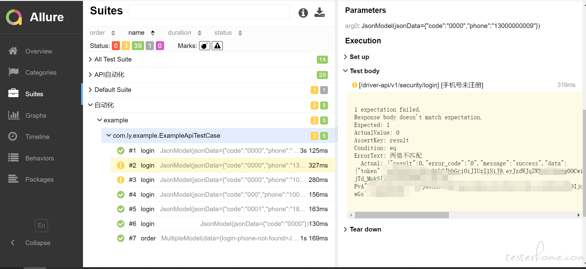The height and width of the screenshot is (269, 586).
Task: Expand the API自动化 suite
Action: [x=209, y=75]
